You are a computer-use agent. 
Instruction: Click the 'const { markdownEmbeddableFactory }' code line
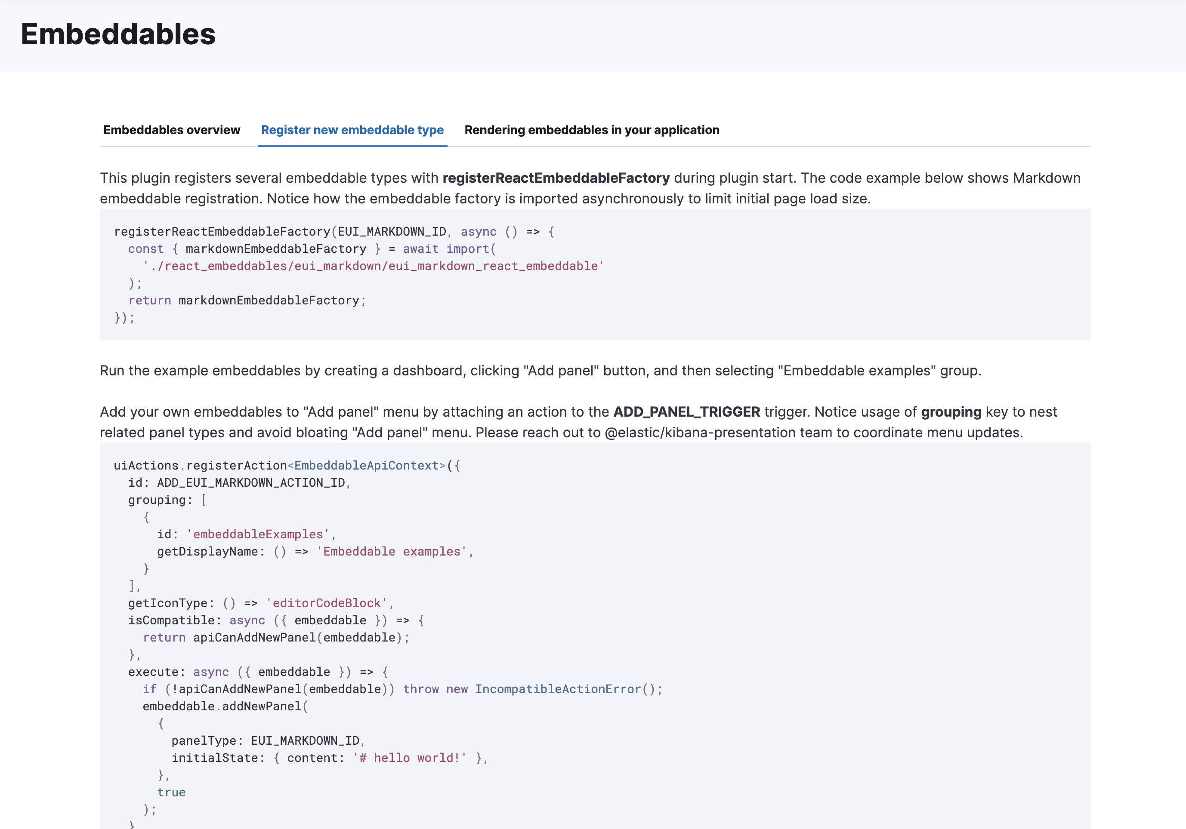pyautogui.click(x=312, y=249)
